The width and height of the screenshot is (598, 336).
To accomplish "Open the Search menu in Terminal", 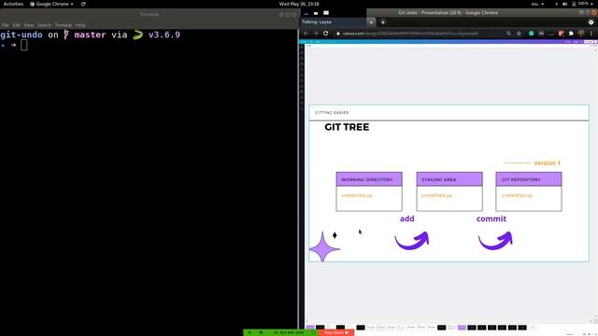I will pos(44,25).
